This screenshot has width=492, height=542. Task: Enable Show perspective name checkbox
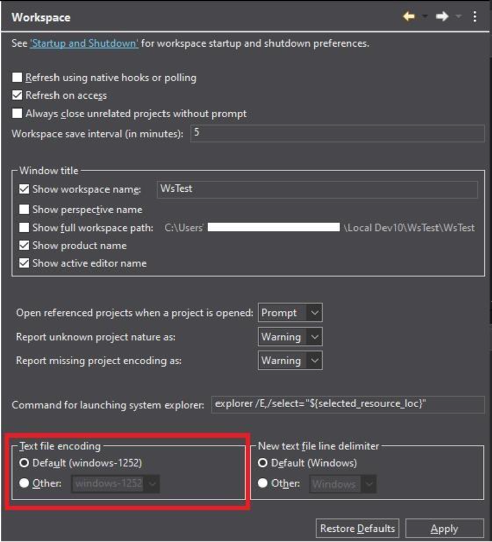pyautogui.click(x=24, y=209)
